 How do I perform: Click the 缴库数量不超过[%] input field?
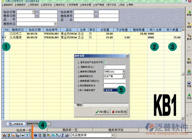(114, 81)
